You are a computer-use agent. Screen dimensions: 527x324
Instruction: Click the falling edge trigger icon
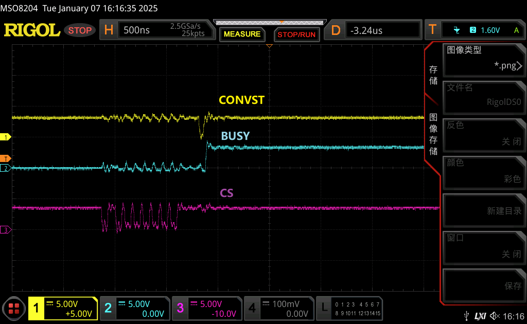[456, 30]
